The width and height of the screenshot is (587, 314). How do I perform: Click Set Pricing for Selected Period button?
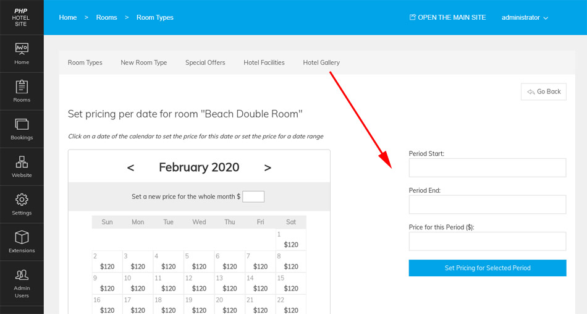point(487,268)
